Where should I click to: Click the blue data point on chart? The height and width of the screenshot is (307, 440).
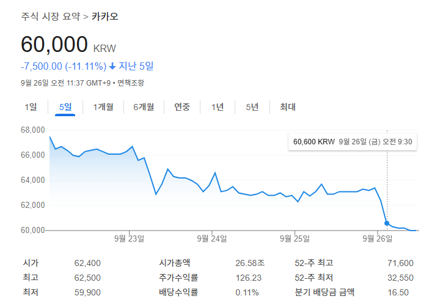coord(387,223)
